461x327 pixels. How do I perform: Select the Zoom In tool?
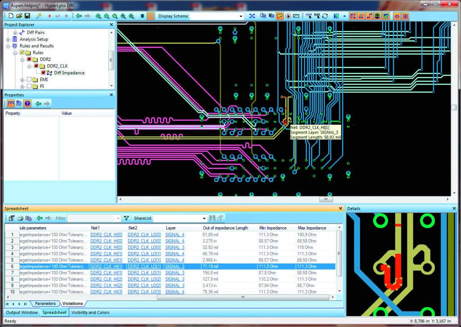(99, 16)
